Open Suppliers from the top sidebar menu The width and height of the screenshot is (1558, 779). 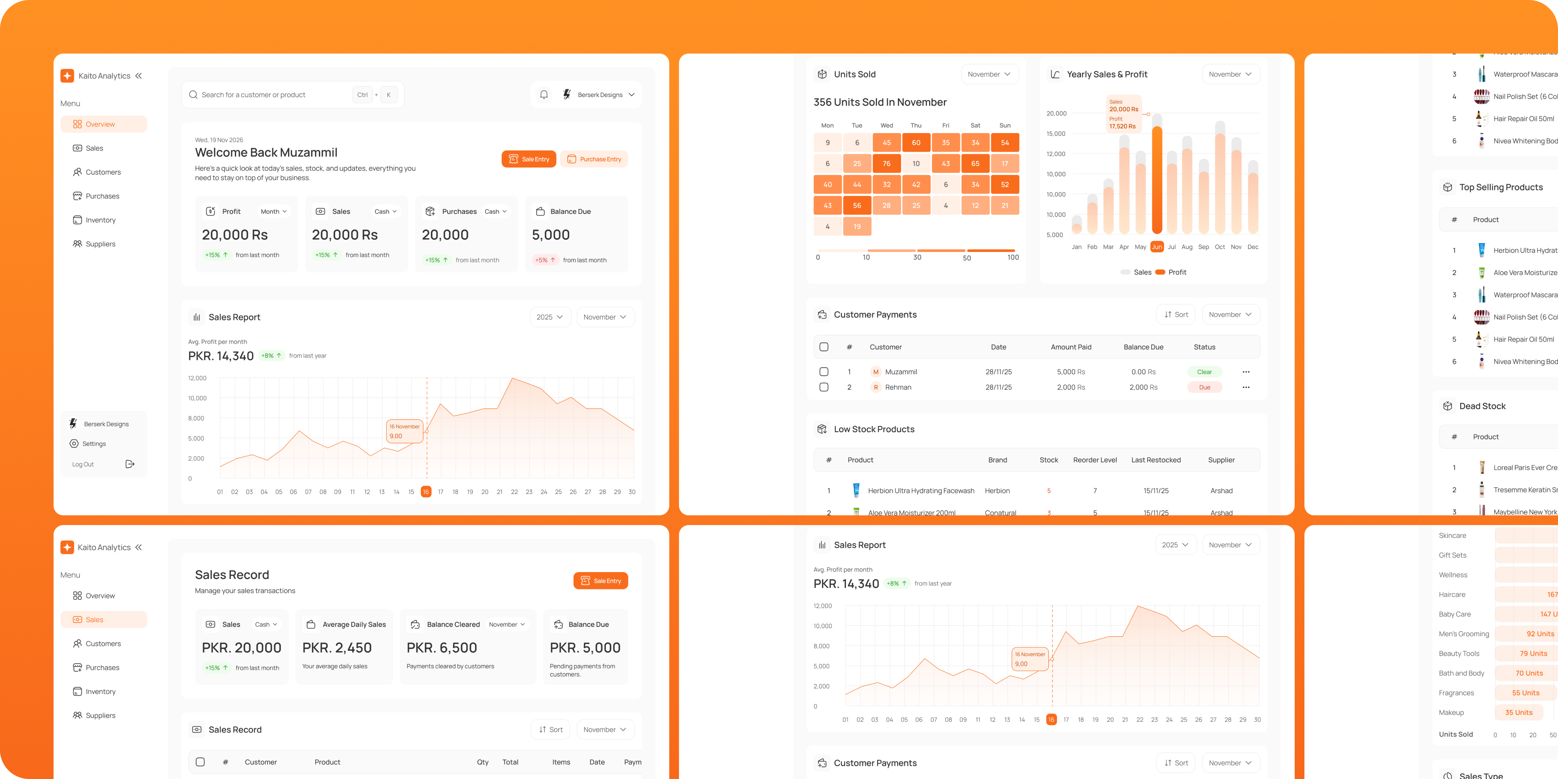coord(100,244)
